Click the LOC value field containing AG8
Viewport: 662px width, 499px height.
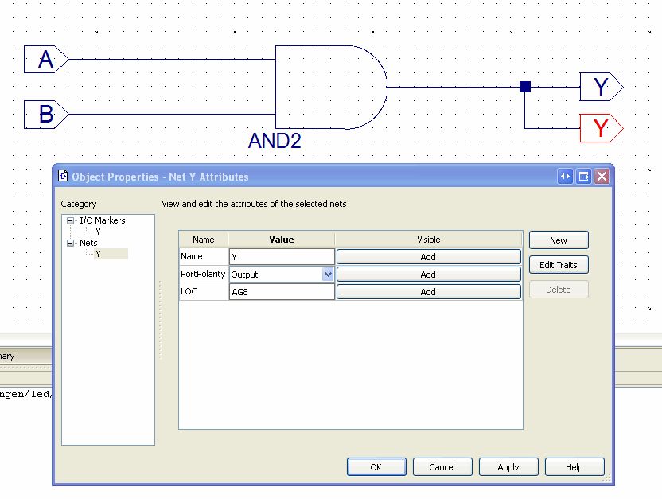pyautogui.click(x=282, y=292)
